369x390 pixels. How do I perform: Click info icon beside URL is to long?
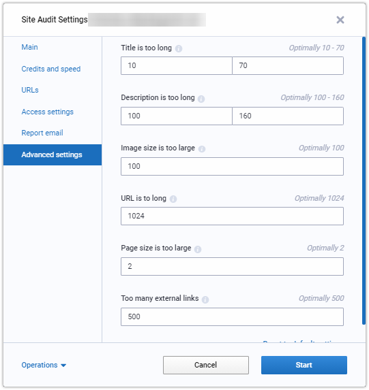point(173,199)
